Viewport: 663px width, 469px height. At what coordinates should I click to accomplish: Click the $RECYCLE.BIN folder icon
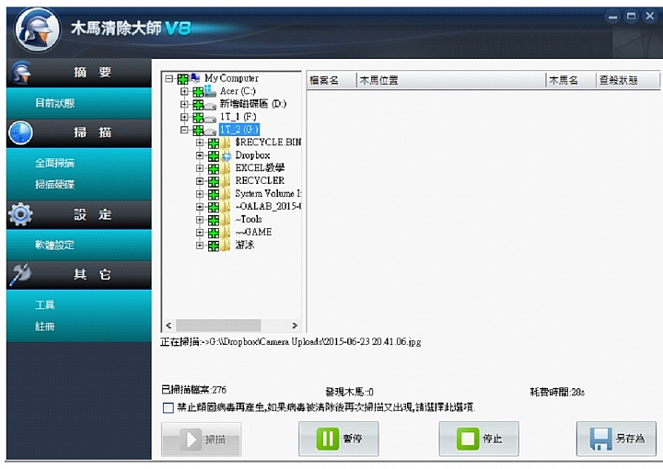pyautogui.click(x=227, y=143)
